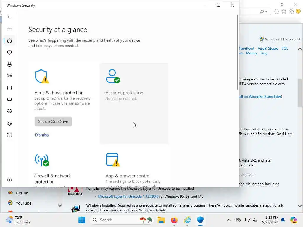Open Firewall & network antenna sidebar icon
Image resolution: width=303 pixels, height=227 pixels.
click(9, 76)
